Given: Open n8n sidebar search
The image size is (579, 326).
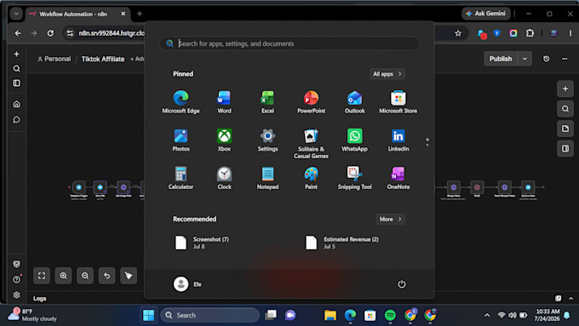Looking at the screenshot, I should (x=17, y=69).
